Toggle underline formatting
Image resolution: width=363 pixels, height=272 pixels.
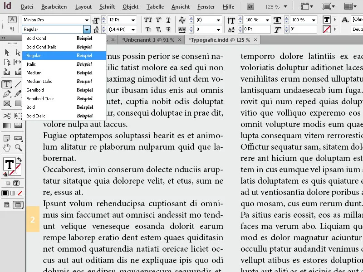168,20
